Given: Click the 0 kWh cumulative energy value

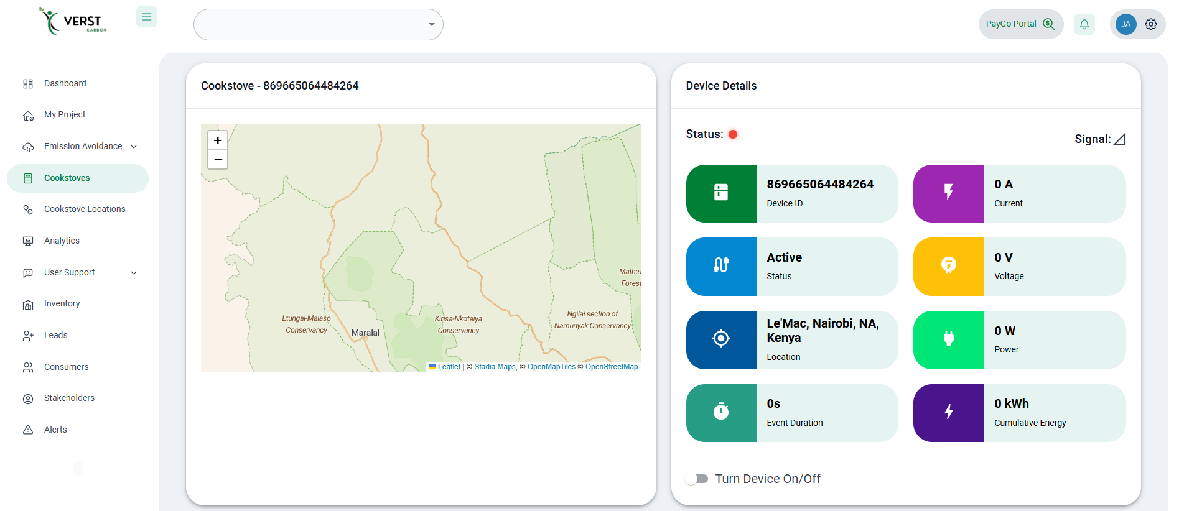Looking at the screenshot, I should (x=1012, y=404).
